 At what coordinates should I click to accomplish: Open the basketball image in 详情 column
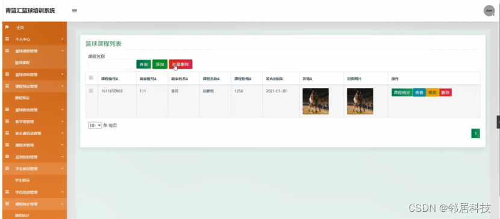pyautogui.click(x=316, y=101)
